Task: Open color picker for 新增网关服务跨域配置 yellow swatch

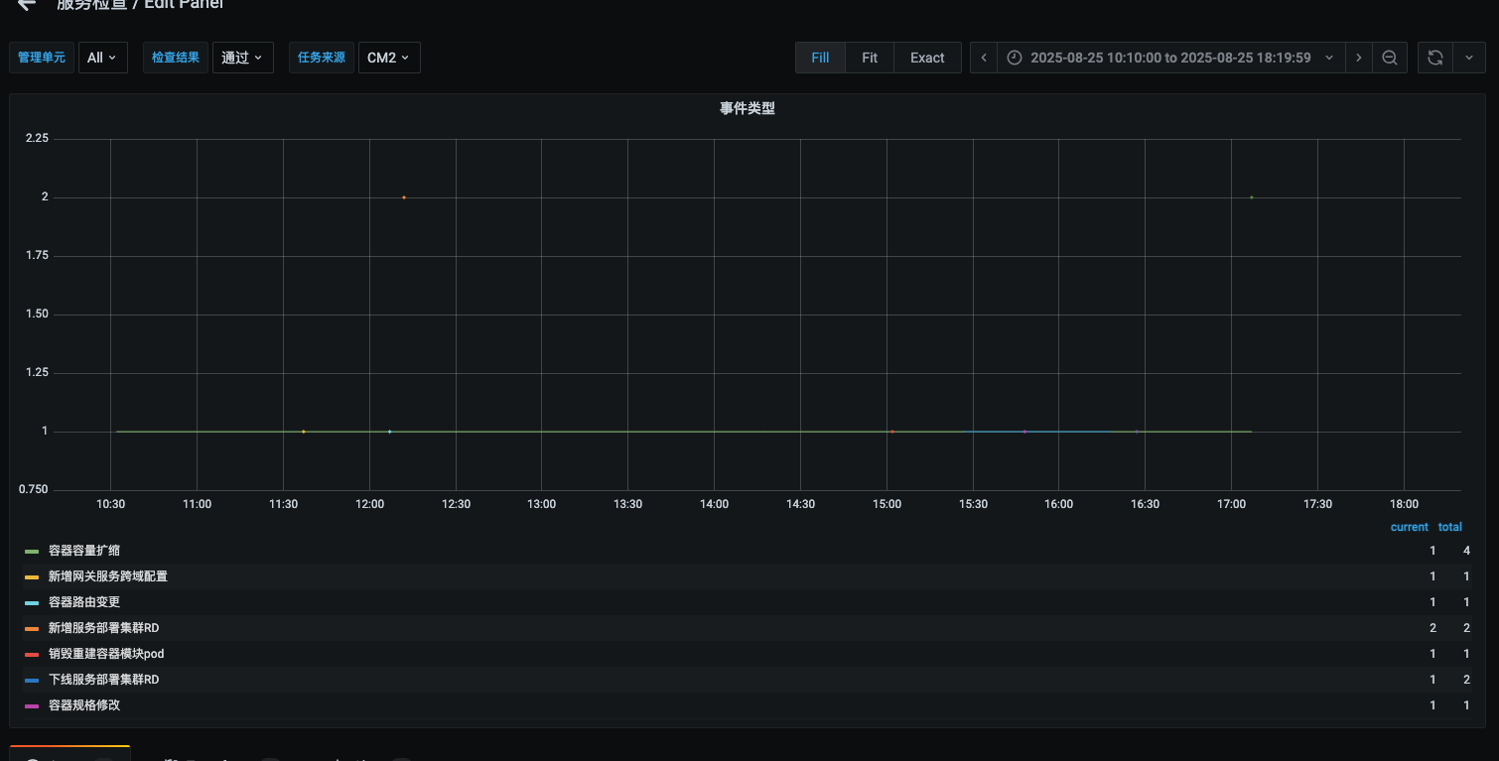Action: 32,576
